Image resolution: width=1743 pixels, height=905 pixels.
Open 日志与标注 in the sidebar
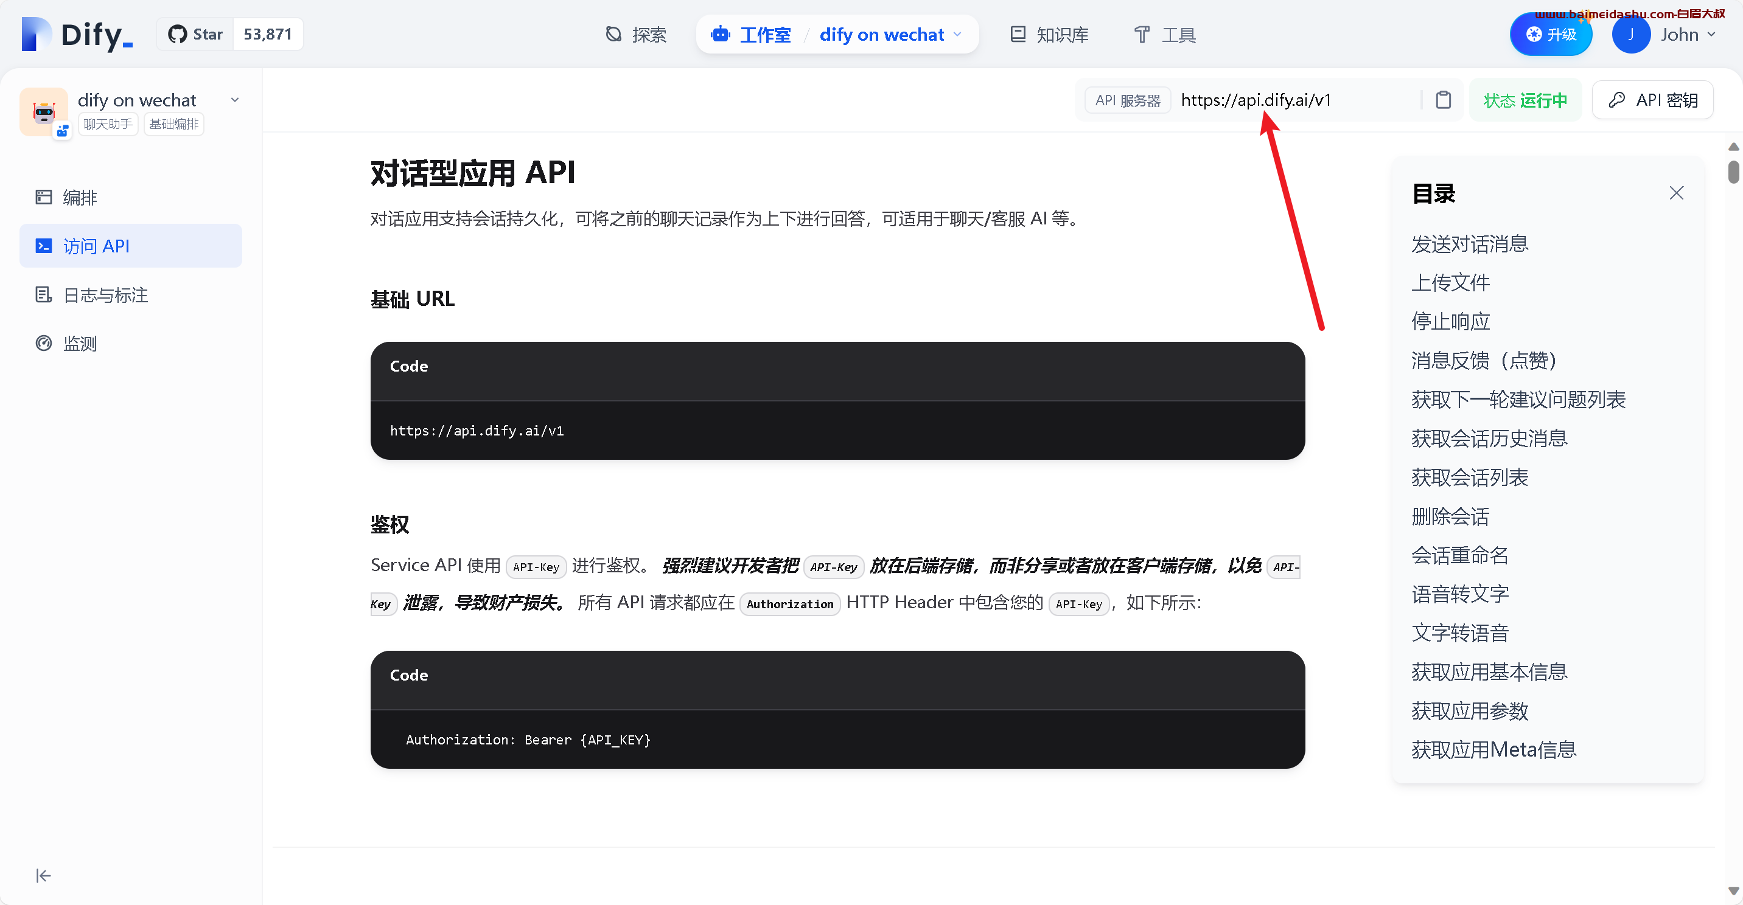(131, 295)
